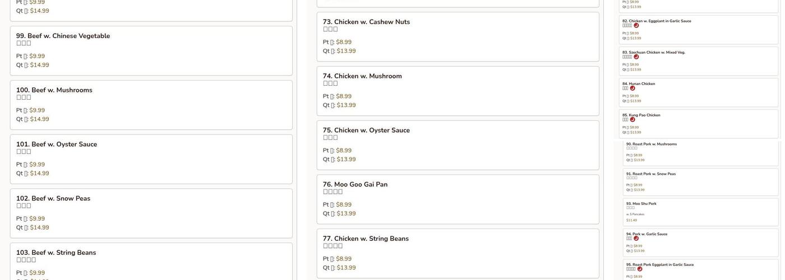Click Kung Pao Chicken's spicy pepper icon
785x280 pixels.
coord(632,120)
